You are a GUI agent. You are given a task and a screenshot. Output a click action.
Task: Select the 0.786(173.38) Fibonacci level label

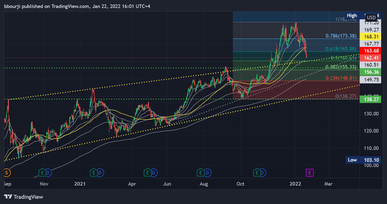(x=341, y=36)
